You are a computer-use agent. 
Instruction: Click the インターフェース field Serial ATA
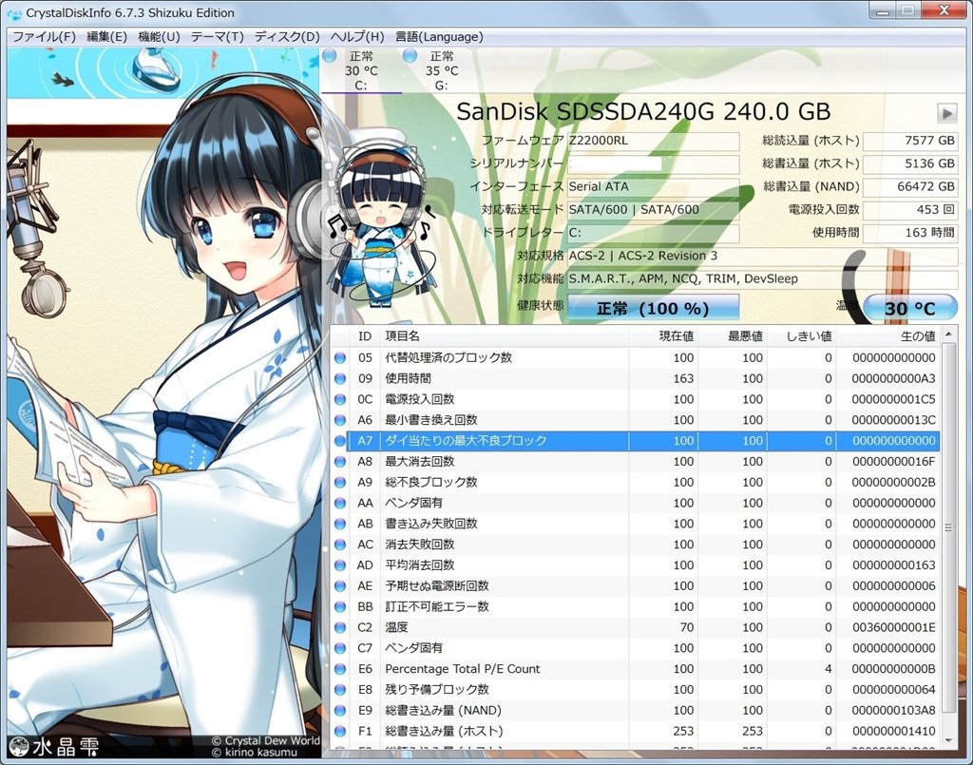653,187
